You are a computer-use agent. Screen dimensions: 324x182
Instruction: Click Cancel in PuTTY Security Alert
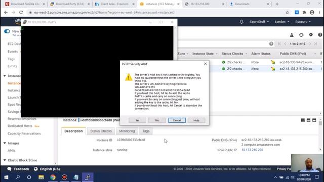pos(177,120)
